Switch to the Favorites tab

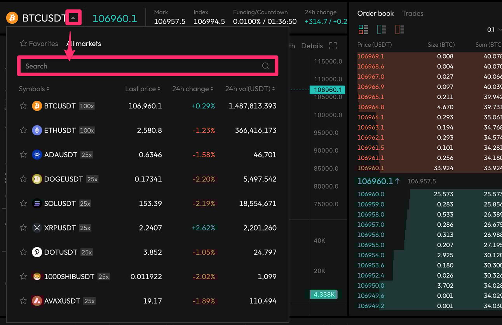39,44
